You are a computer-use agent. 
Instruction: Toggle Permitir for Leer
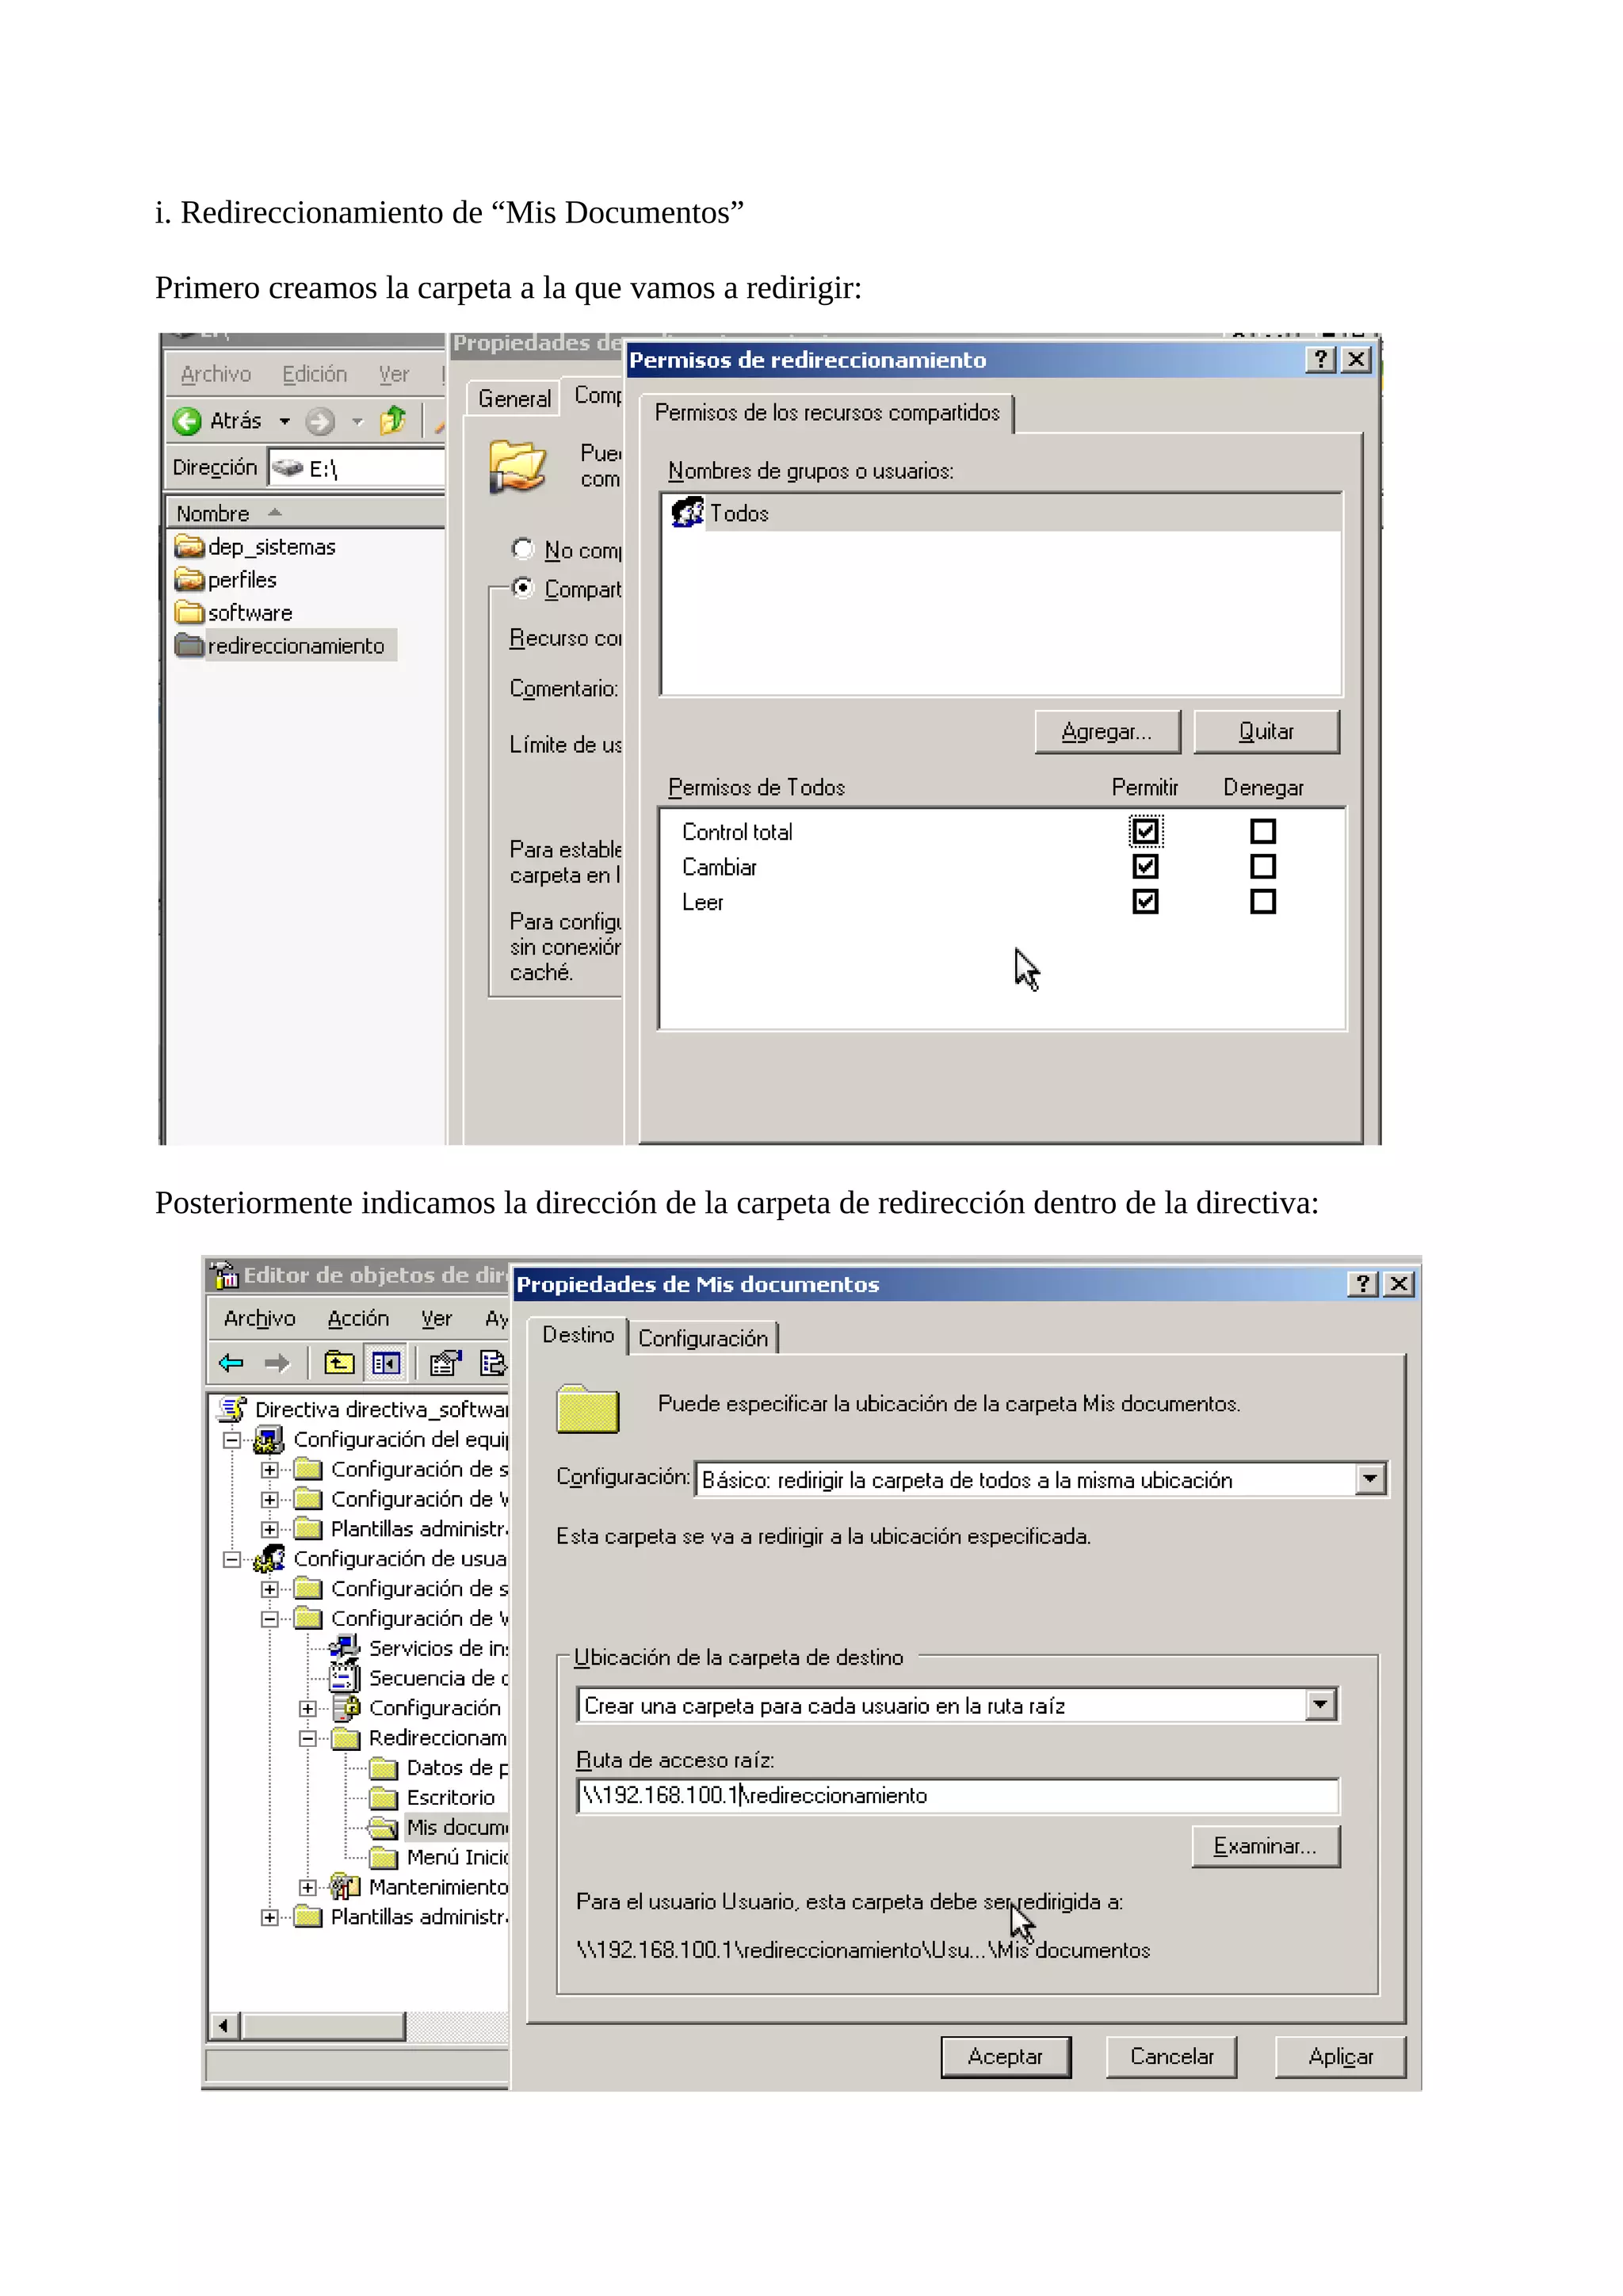pos(1145,901)
